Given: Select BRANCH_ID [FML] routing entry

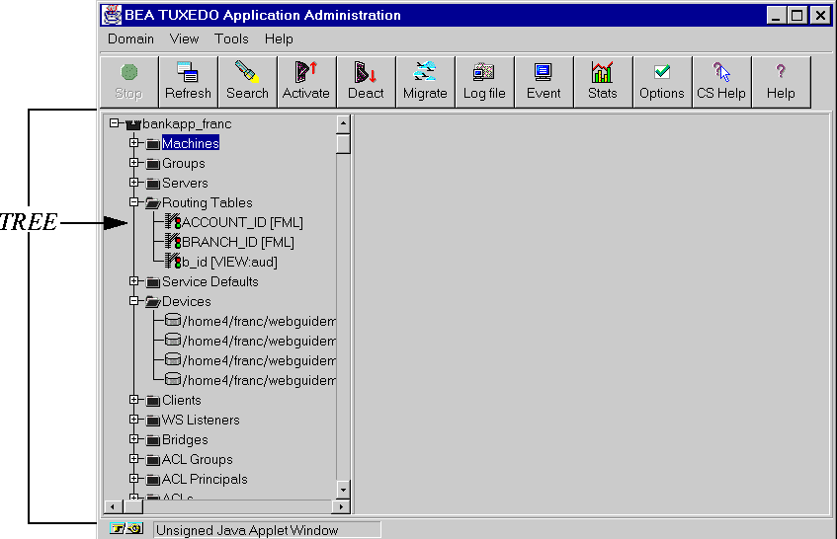Looking at the screenshot, I should click(x=238, y=242).
